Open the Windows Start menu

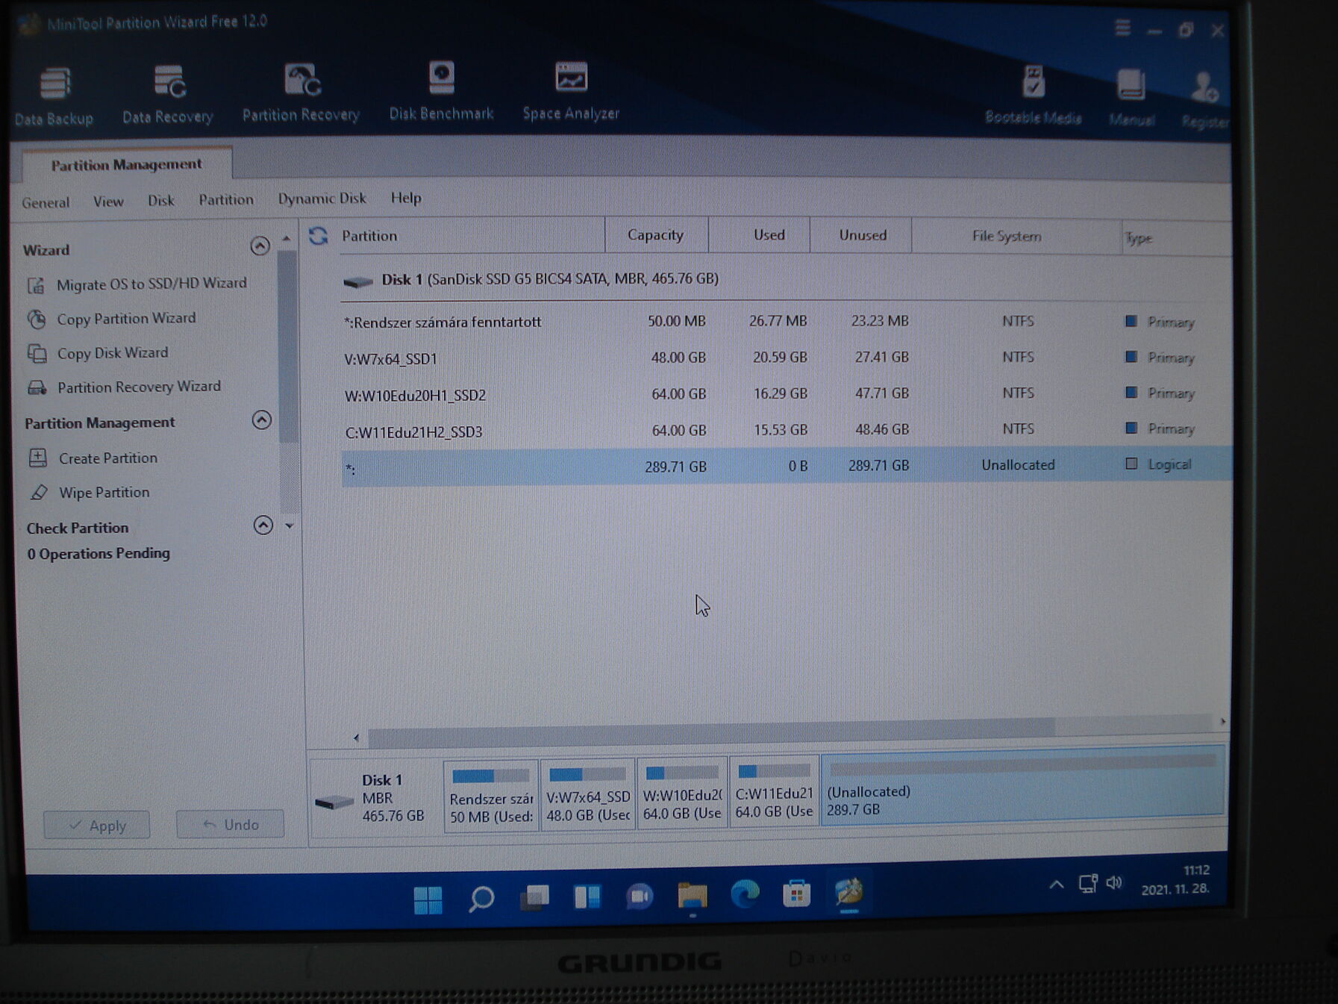click(x=428, y=899)
